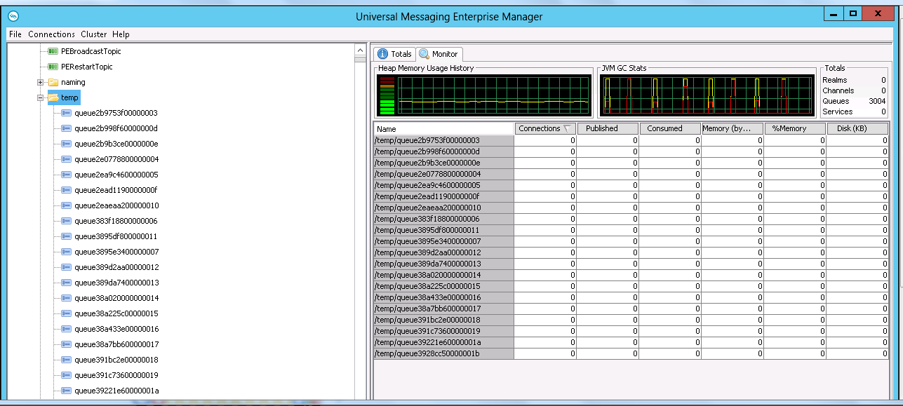Switch to the Monitor tab
This screenshot has width=903, height=406.
click(x=439, y=54)
